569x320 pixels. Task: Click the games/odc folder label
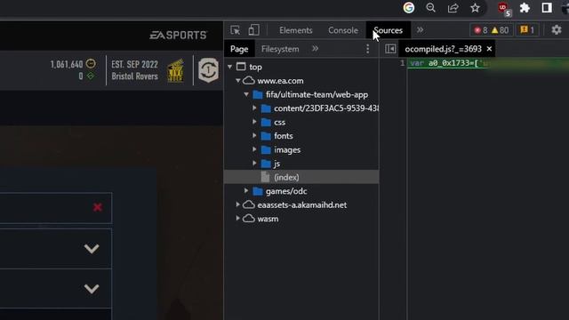point(286,191)
